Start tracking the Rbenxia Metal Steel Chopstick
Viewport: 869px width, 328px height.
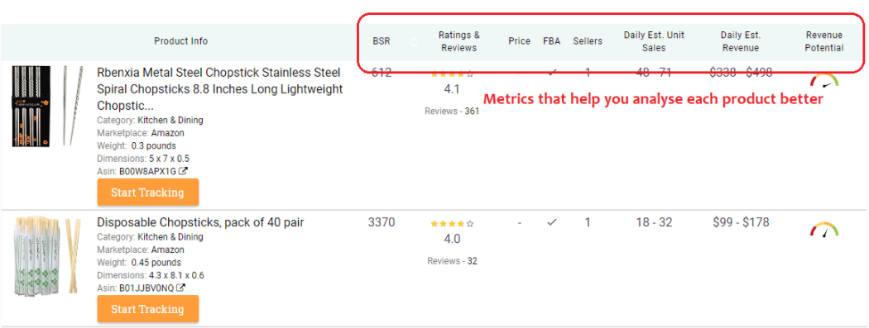tap(147, 193)
